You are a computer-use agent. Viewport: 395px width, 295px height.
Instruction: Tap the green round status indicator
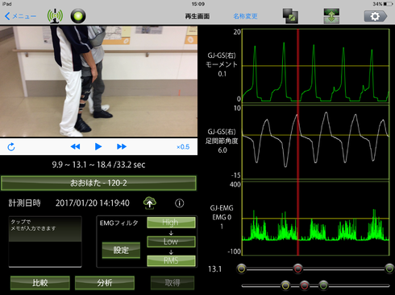click(x=78, y=16)
